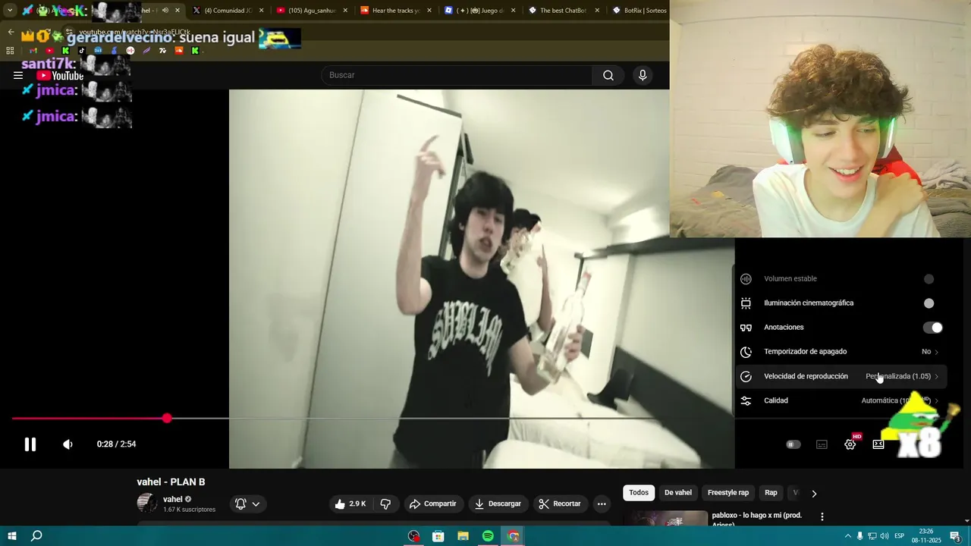Image resolution: width=971 pixels, height=546 pixels.
Task: Open the vahel channel name link
Action: [x=173, y=499]
